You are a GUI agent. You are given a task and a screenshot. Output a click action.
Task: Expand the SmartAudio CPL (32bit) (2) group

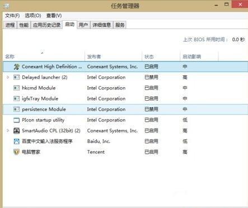coord(8,131)
